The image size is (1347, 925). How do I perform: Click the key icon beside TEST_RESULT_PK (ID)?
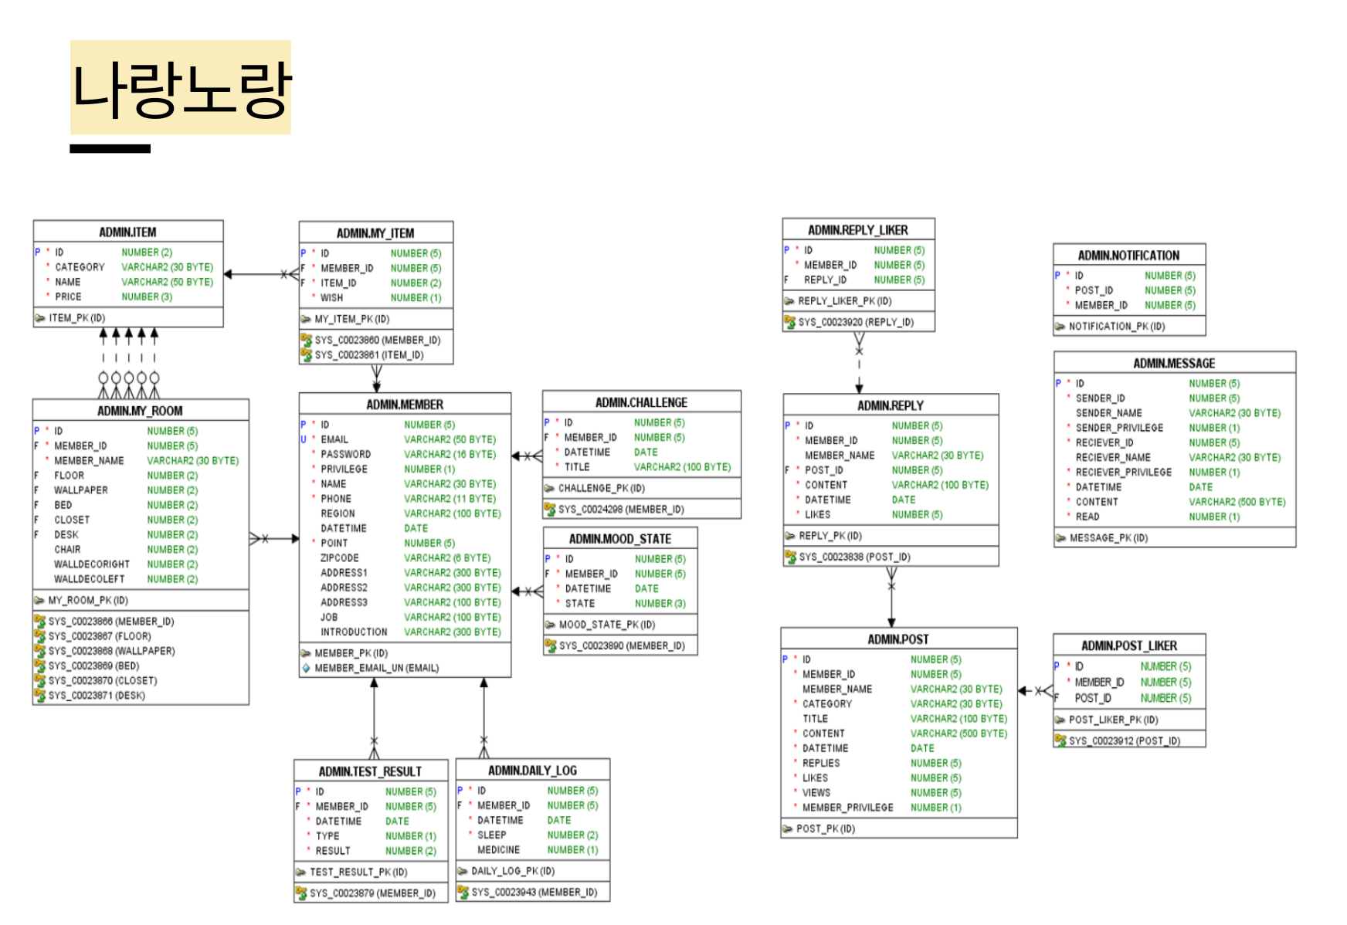click(x=301, y=872)
